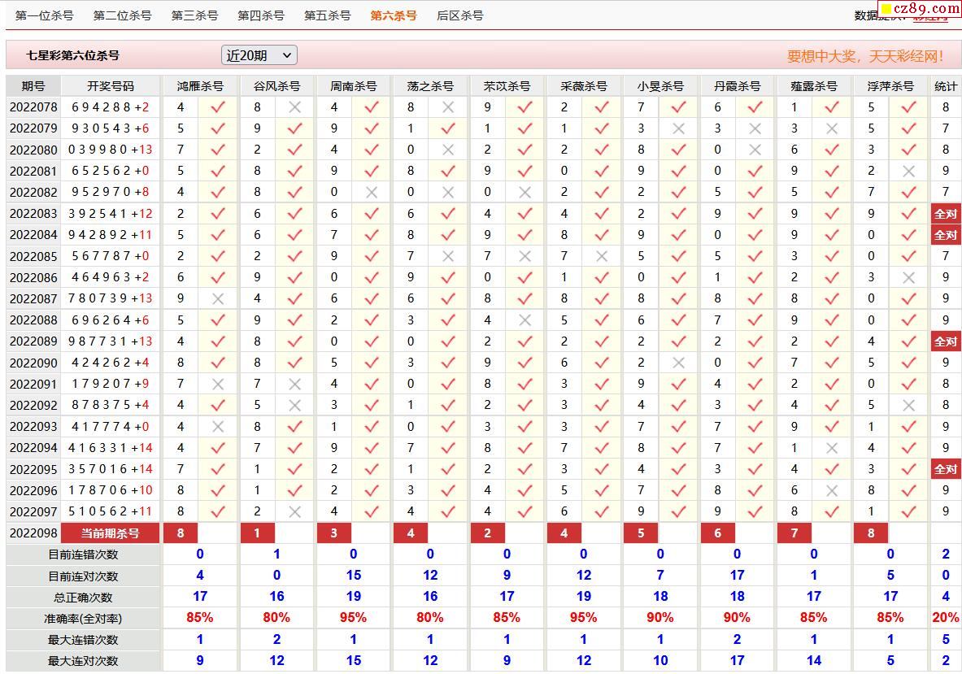Click the period number 2022098
Viewport: 962px width, 674px height.
(33, 533)
